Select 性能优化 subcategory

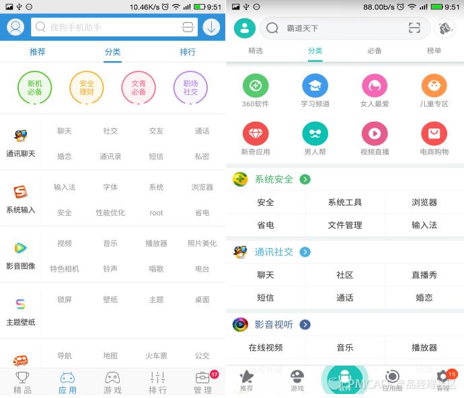(110, 212)
